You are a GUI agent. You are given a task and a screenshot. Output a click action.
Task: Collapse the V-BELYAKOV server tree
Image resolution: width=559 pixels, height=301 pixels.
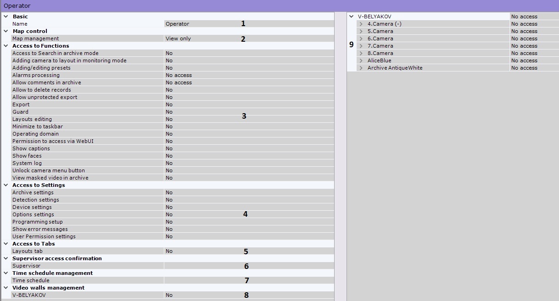tap(352, 16)
